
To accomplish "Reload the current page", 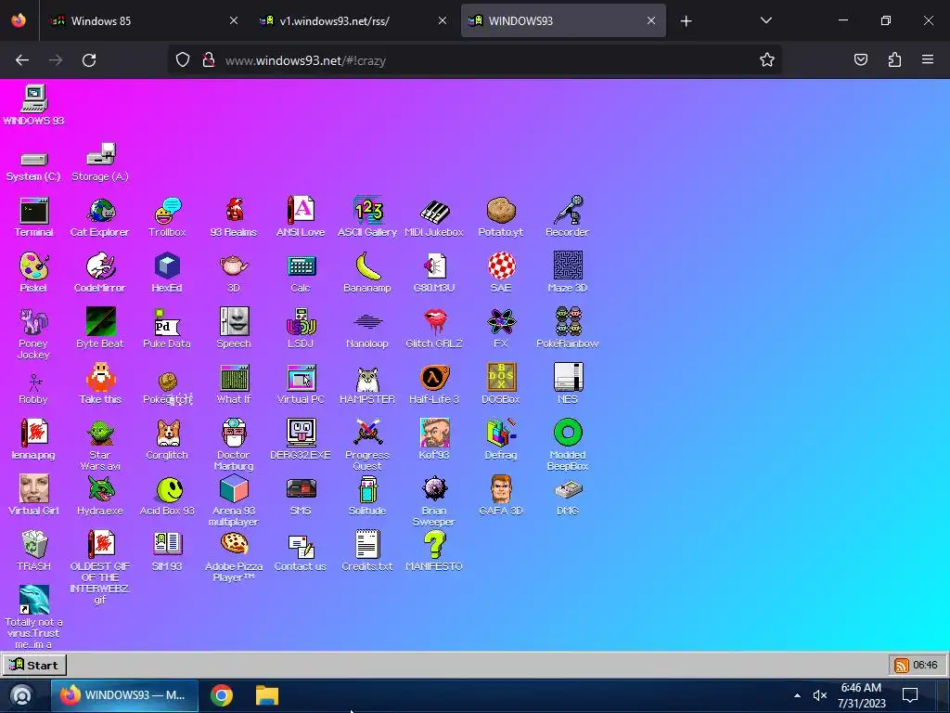I will pos(89,60).
